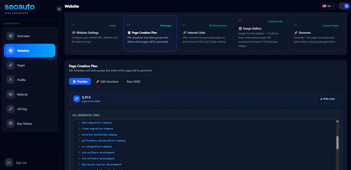
Task: Click the chain icon in Internal Links
Action: (x=185, y=33)
